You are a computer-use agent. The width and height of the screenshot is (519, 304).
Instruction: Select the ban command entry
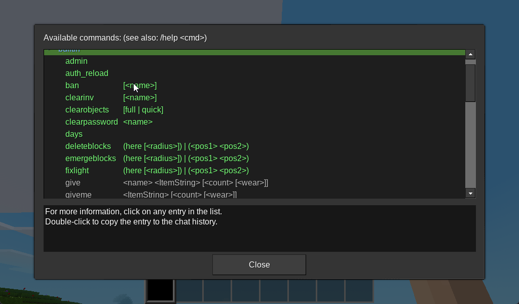pyautogui.click(x=254, y=85)
